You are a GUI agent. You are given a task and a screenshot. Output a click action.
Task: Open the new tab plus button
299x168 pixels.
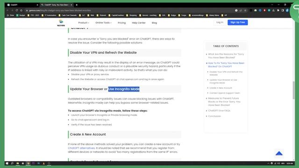[77, 5]
